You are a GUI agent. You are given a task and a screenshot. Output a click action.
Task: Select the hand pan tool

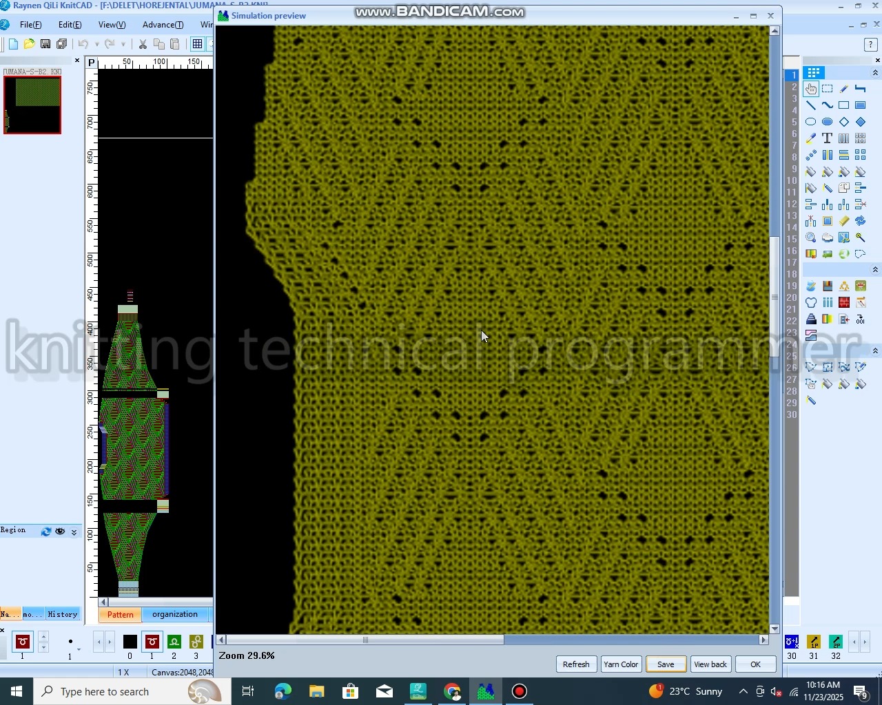click(811, 89)
